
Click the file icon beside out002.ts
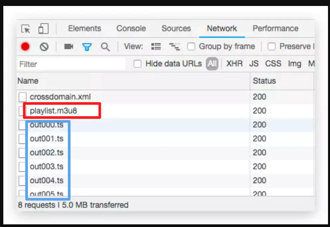point(22,153)
